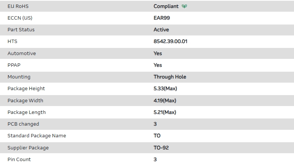Click the Yes value for Automotive
Screen dimensions: 294x163
click(158, 53)
